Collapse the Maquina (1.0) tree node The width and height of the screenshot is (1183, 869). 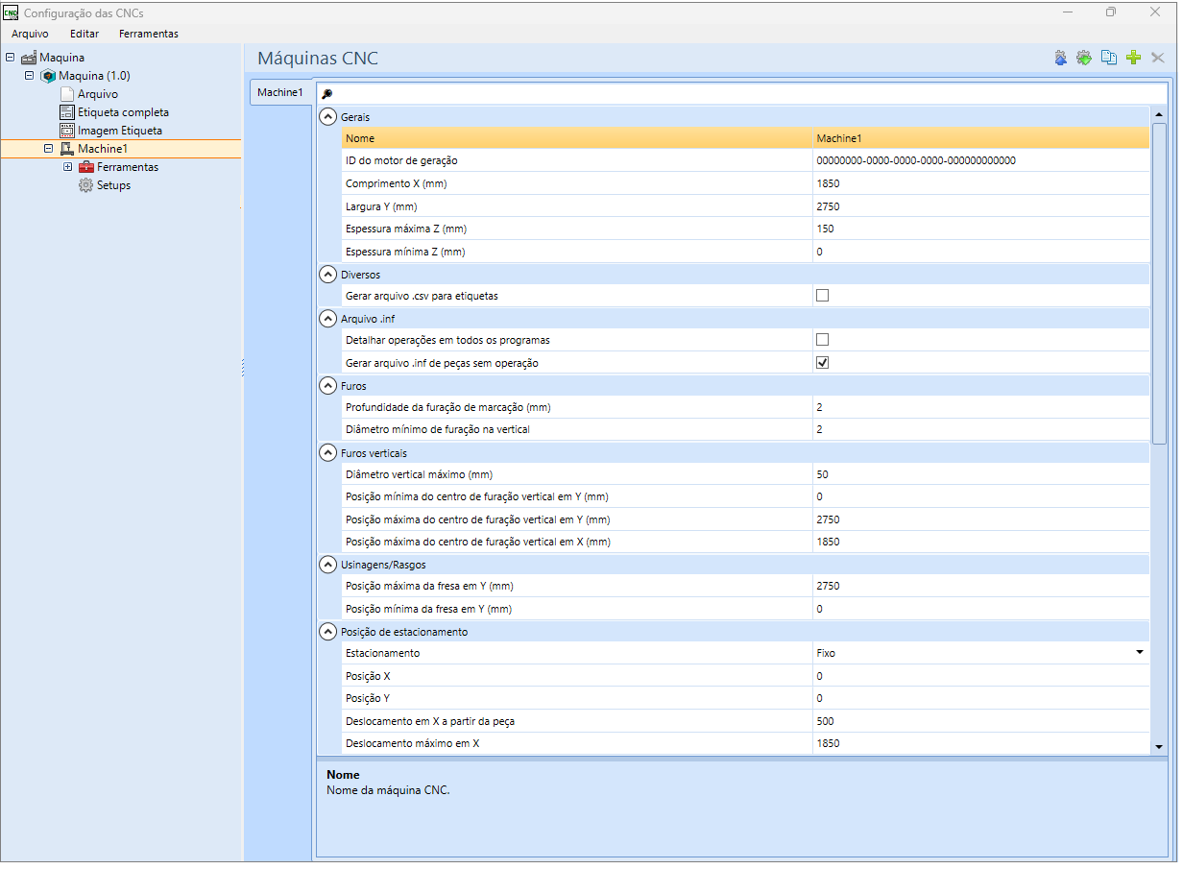tap(29, 76)
